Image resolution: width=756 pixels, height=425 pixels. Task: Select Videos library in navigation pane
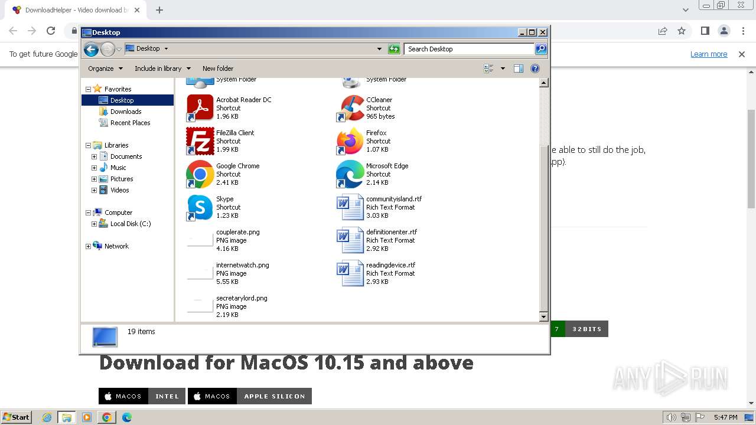pyautogui.click(x=119, y=190)
